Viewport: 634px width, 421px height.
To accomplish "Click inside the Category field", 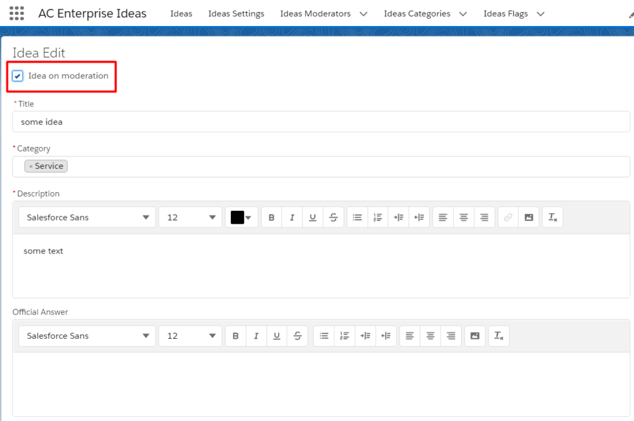I will pos(321,166).
